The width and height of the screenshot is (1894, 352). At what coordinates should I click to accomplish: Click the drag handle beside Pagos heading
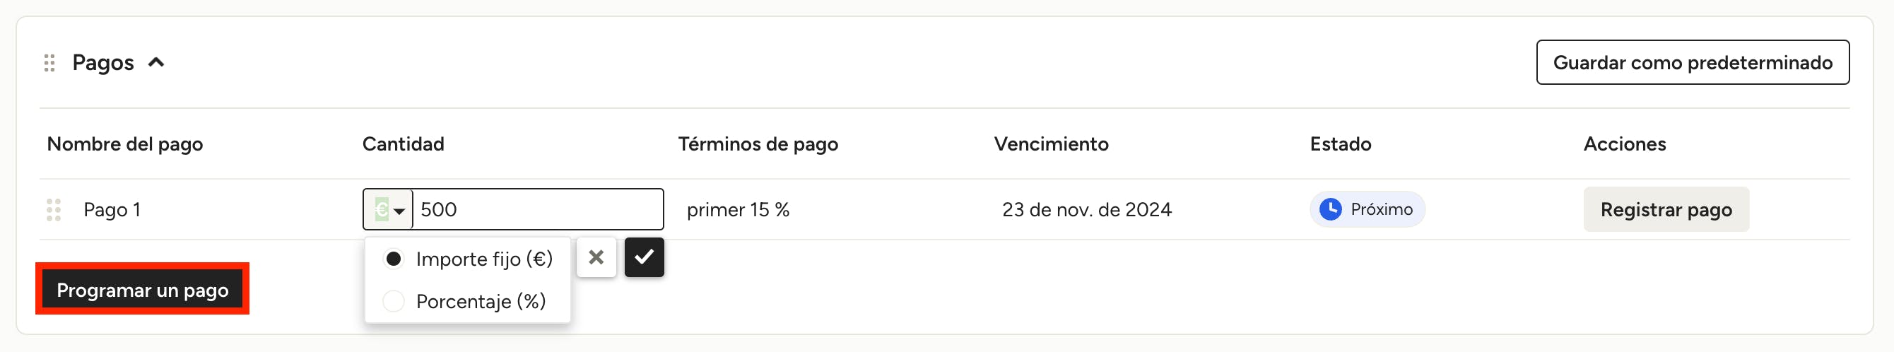(x=49, y=63)
